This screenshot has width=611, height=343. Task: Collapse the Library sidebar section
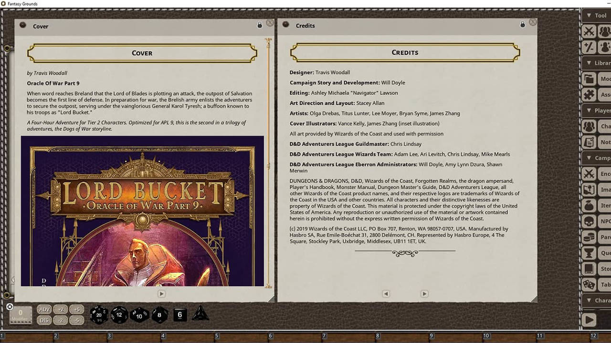click(x=588, y=63)
